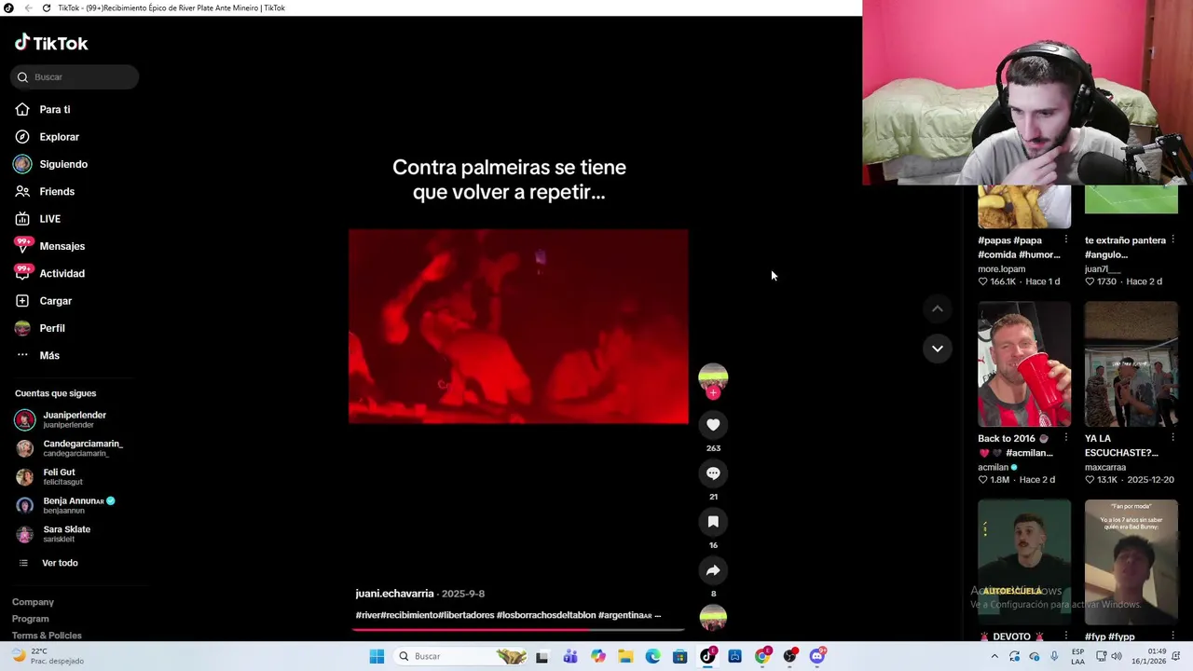1193x671 pixels.
Task: Go to the previous video arrow
Action: (938, 308)
